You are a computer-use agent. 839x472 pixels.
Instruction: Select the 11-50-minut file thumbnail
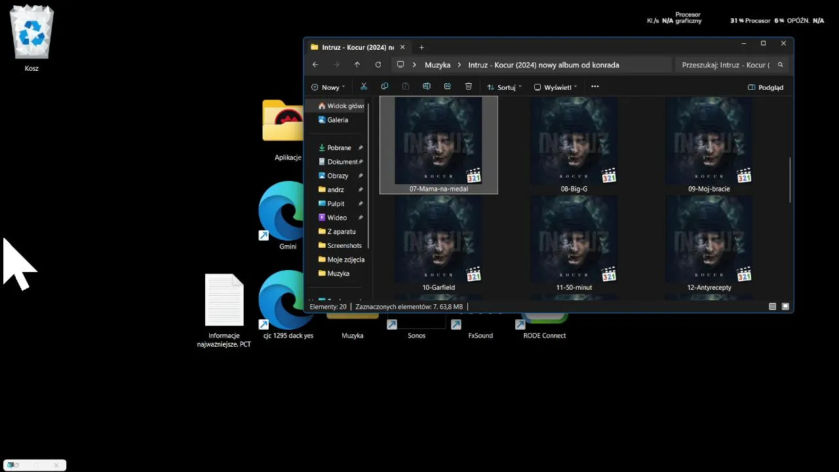(574, 243)
